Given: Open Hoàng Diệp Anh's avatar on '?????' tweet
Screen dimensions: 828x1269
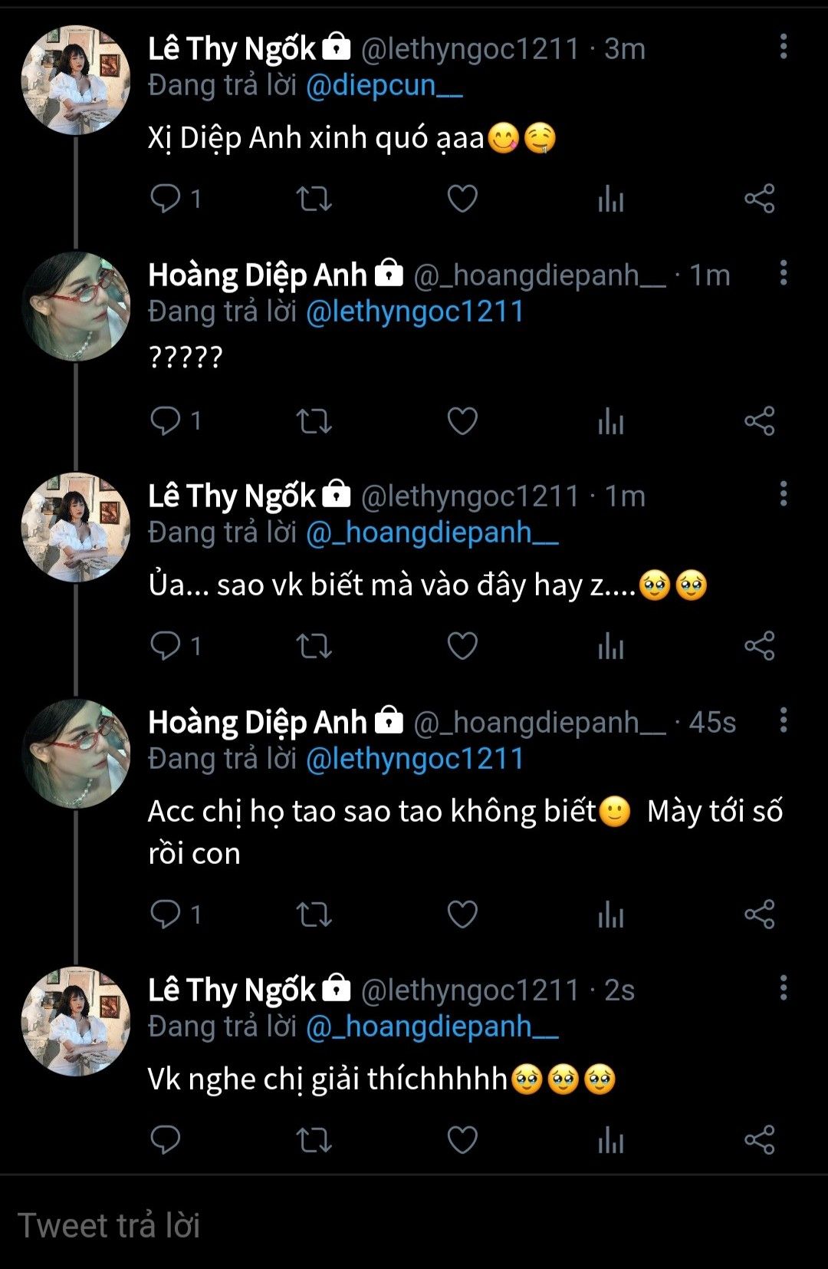Looking at the screenshot, I should (x=75, y=306).
